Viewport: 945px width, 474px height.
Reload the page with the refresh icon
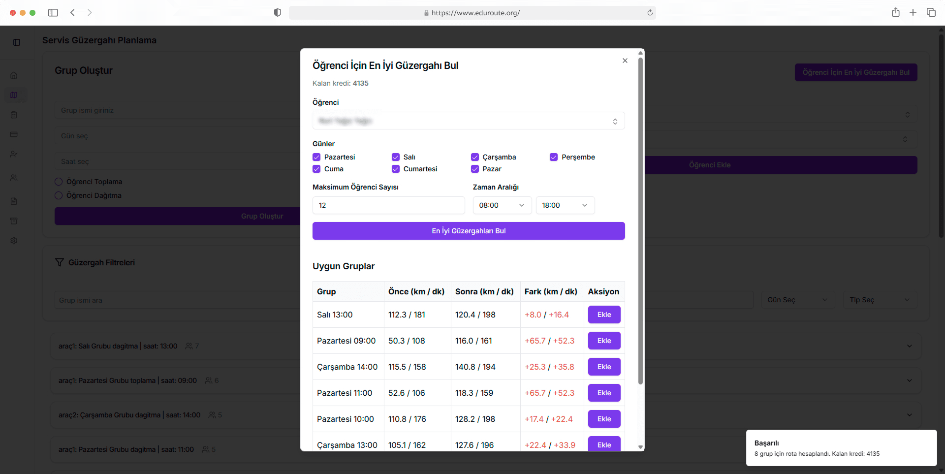coord(650,13)
